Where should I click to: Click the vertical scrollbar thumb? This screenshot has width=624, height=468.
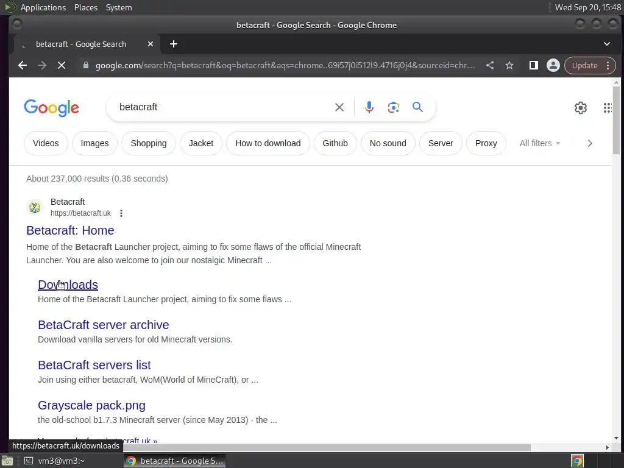pyautogui.click(x=616, y=121)
